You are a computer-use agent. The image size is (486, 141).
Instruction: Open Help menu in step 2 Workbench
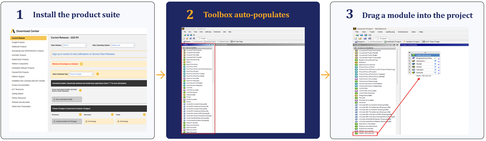230,32
